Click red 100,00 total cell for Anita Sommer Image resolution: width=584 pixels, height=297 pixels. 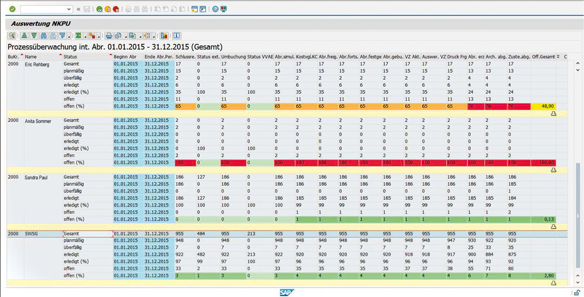tap(543, 162)
